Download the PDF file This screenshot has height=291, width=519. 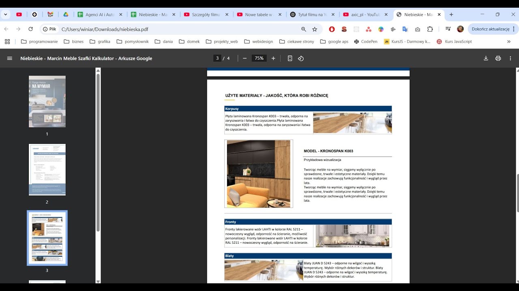pyautogui.click(x=486, y=58)
